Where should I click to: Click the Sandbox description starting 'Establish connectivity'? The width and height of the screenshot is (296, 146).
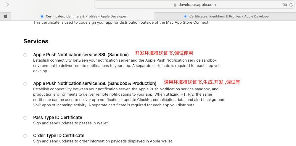(x=127, y=66)
